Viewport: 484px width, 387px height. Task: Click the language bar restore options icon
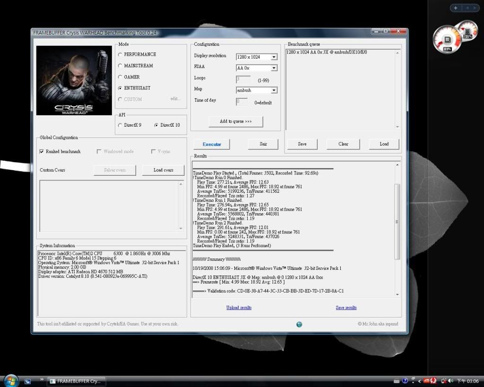pyautogui.click(x=413, y=378)
